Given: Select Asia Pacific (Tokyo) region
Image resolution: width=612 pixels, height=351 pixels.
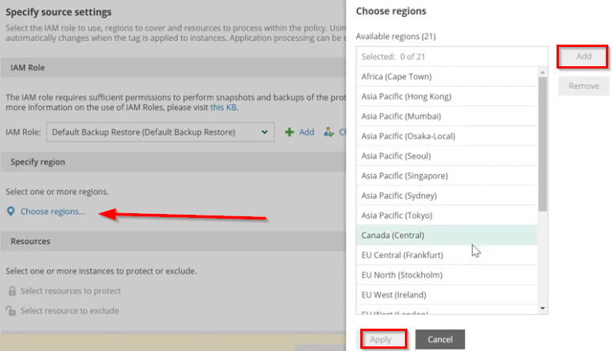Looking at the screenshot, I should tap(446, 216).
